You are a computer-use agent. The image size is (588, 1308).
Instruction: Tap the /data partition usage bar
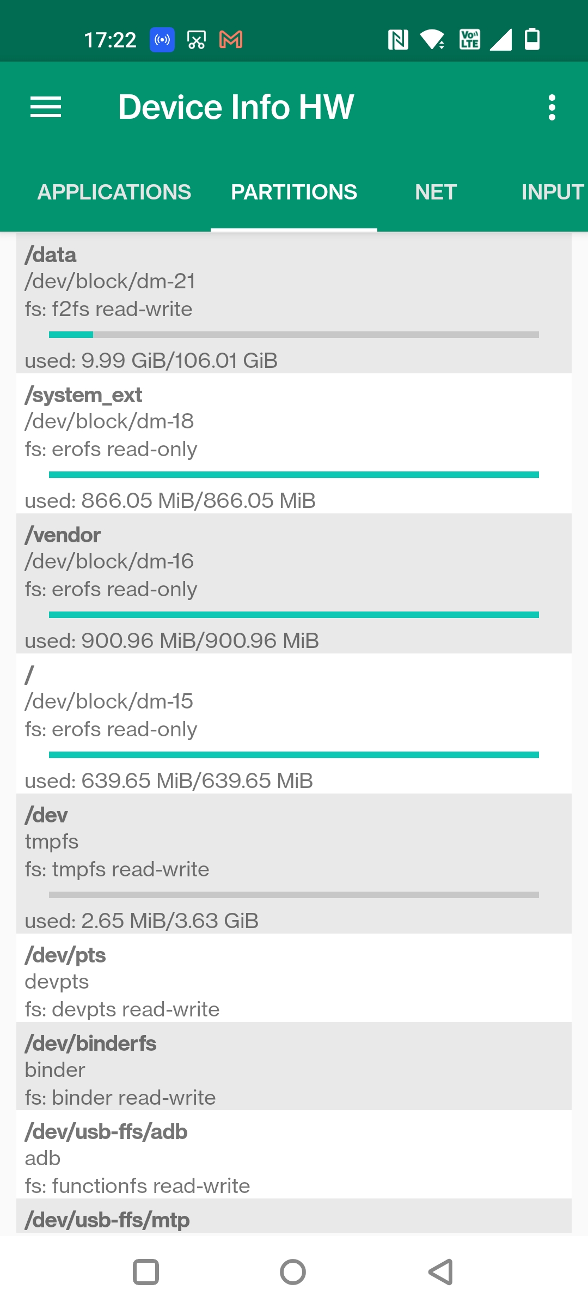tap(294, 335)
